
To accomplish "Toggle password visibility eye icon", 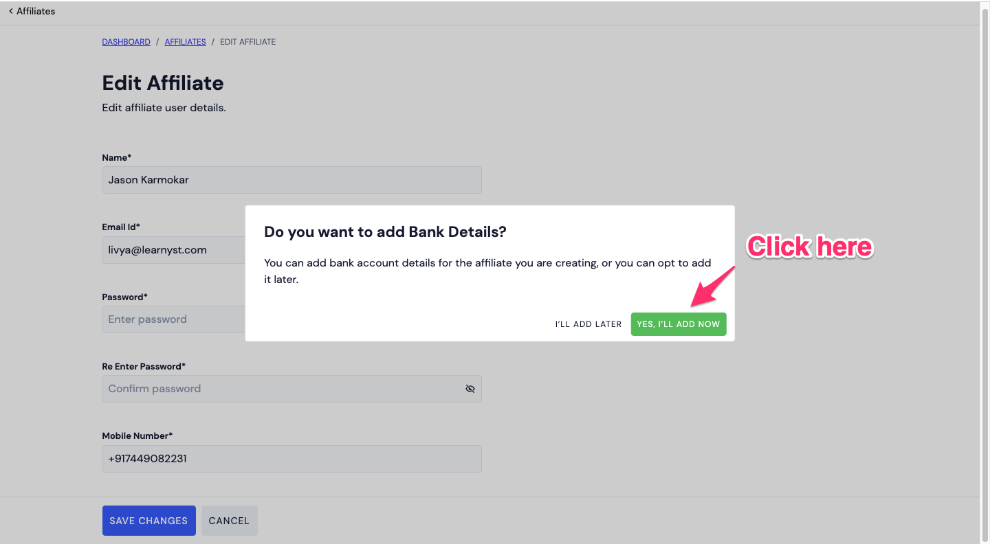I will [470, 389].
